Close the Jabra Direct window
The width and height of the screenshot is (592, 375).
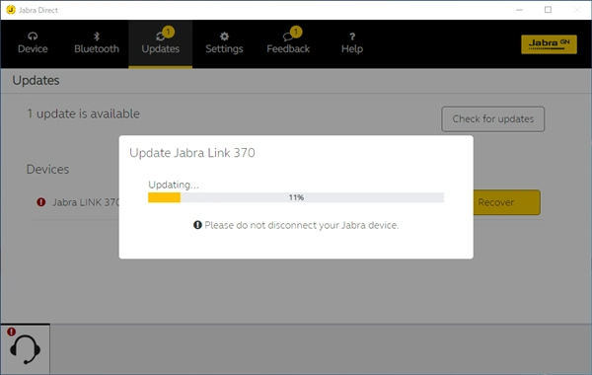click(576, 10)
